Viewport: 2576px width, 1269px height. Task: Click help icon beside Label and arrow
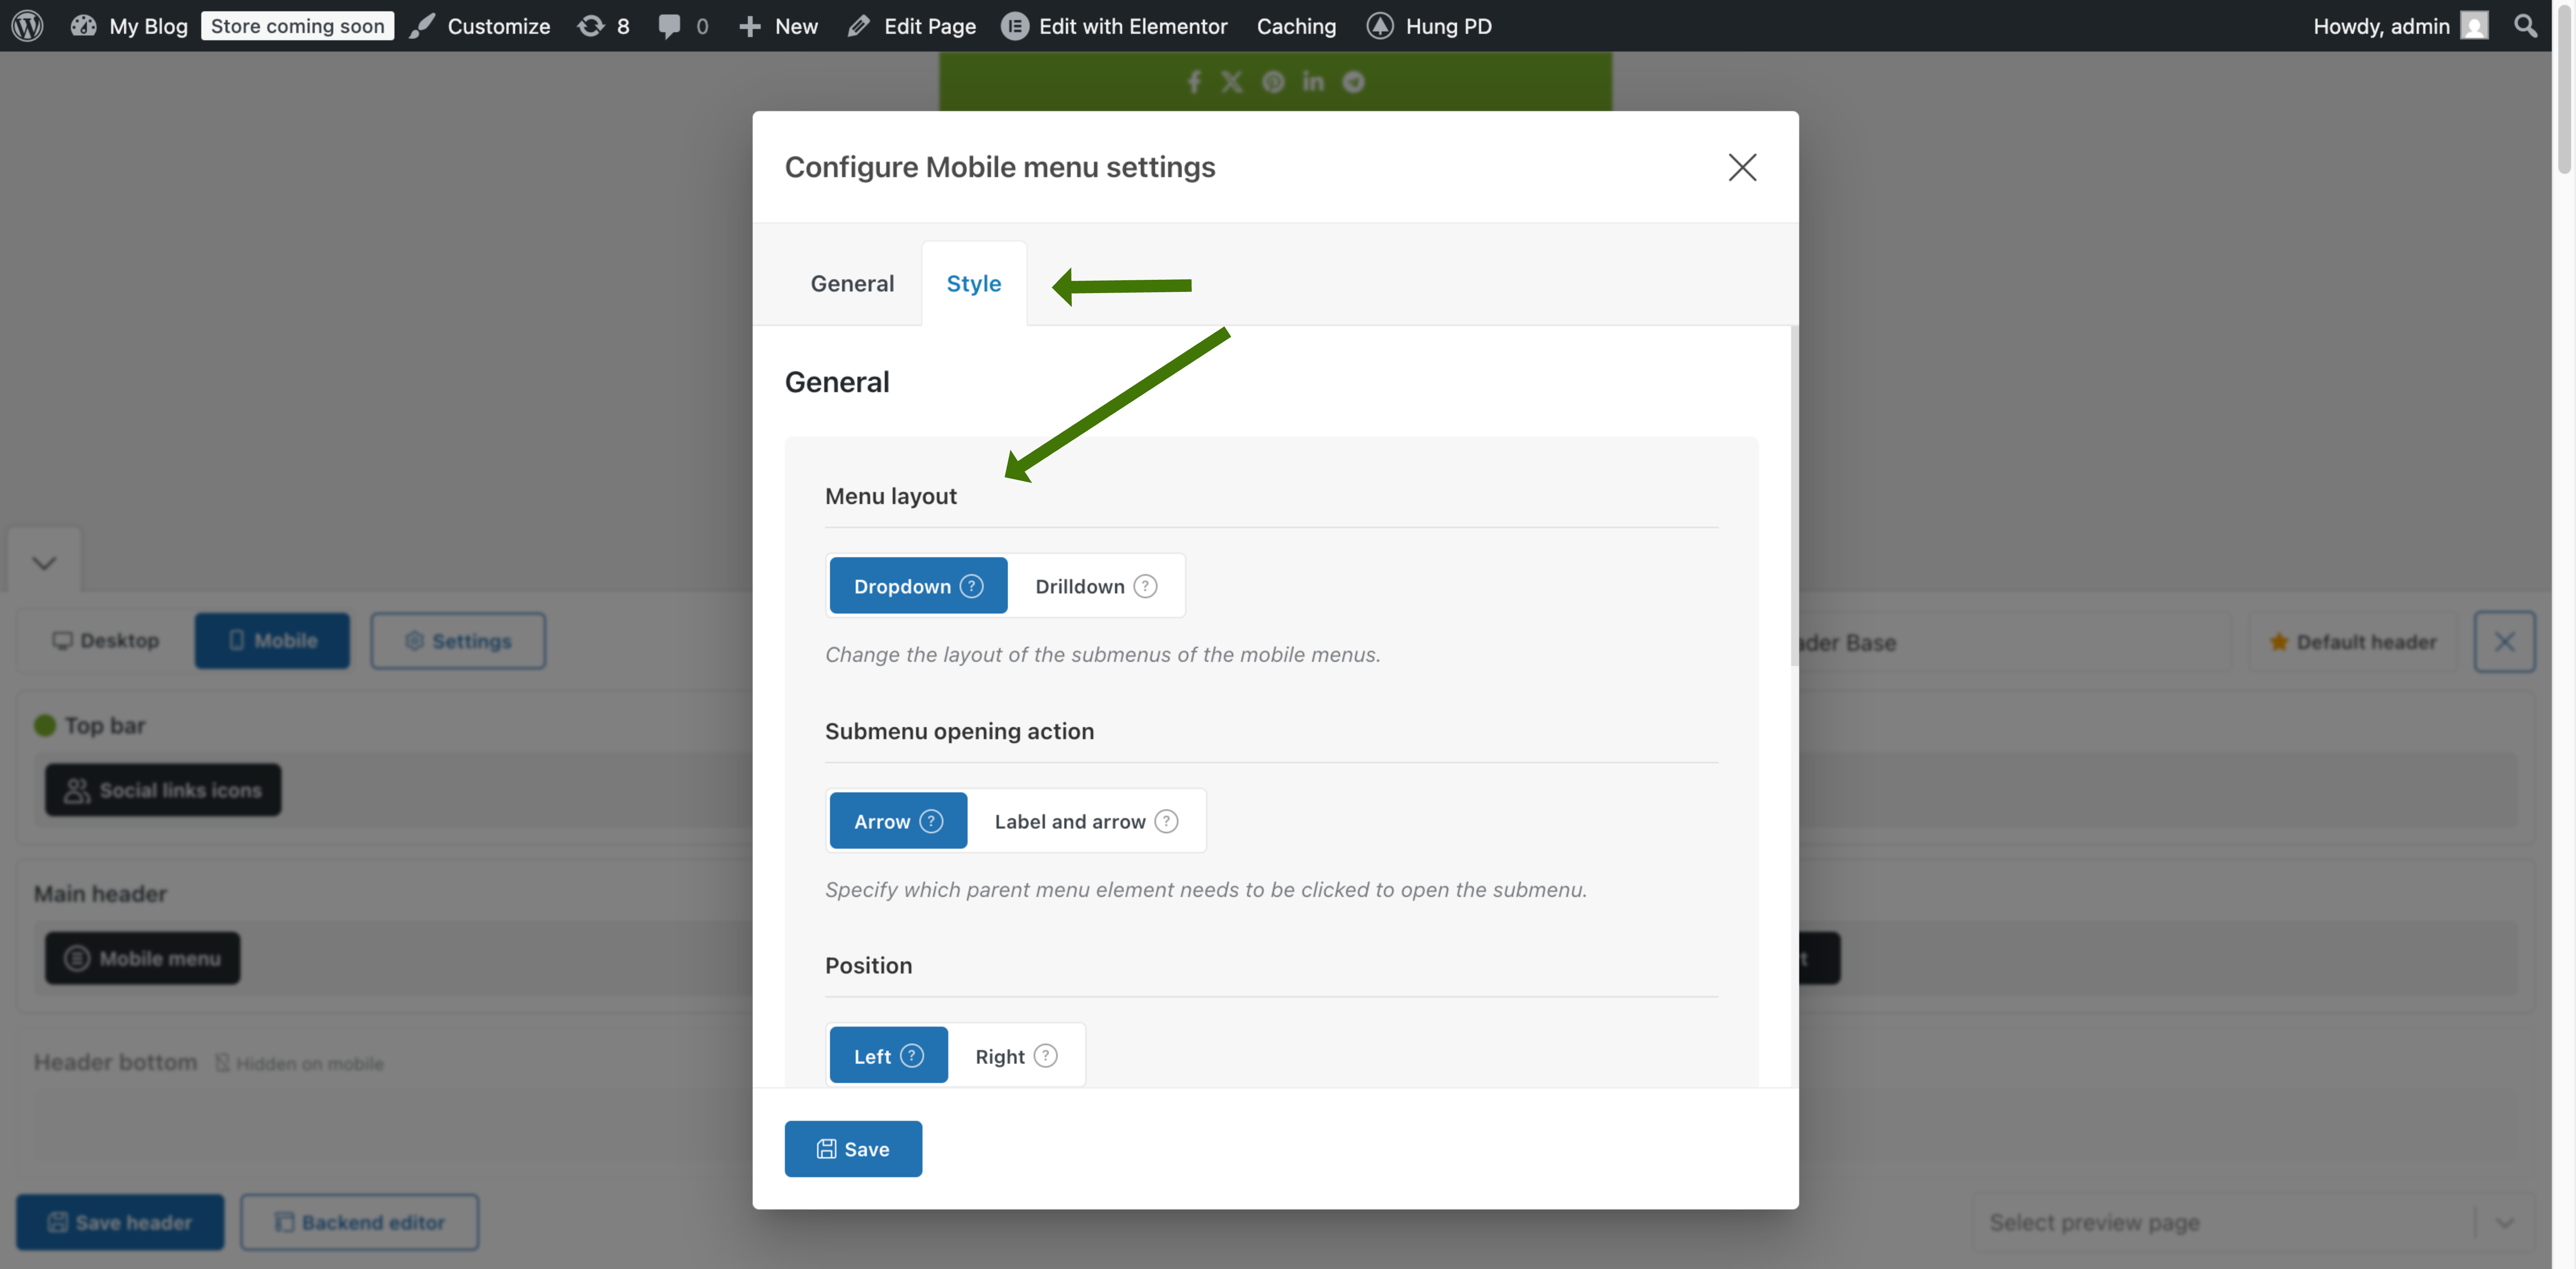[x=1166, y=821]
